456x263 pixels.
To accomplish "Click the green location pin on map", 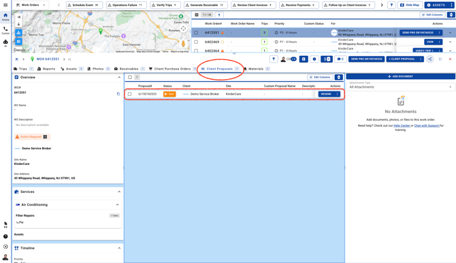I will (101, 31).
